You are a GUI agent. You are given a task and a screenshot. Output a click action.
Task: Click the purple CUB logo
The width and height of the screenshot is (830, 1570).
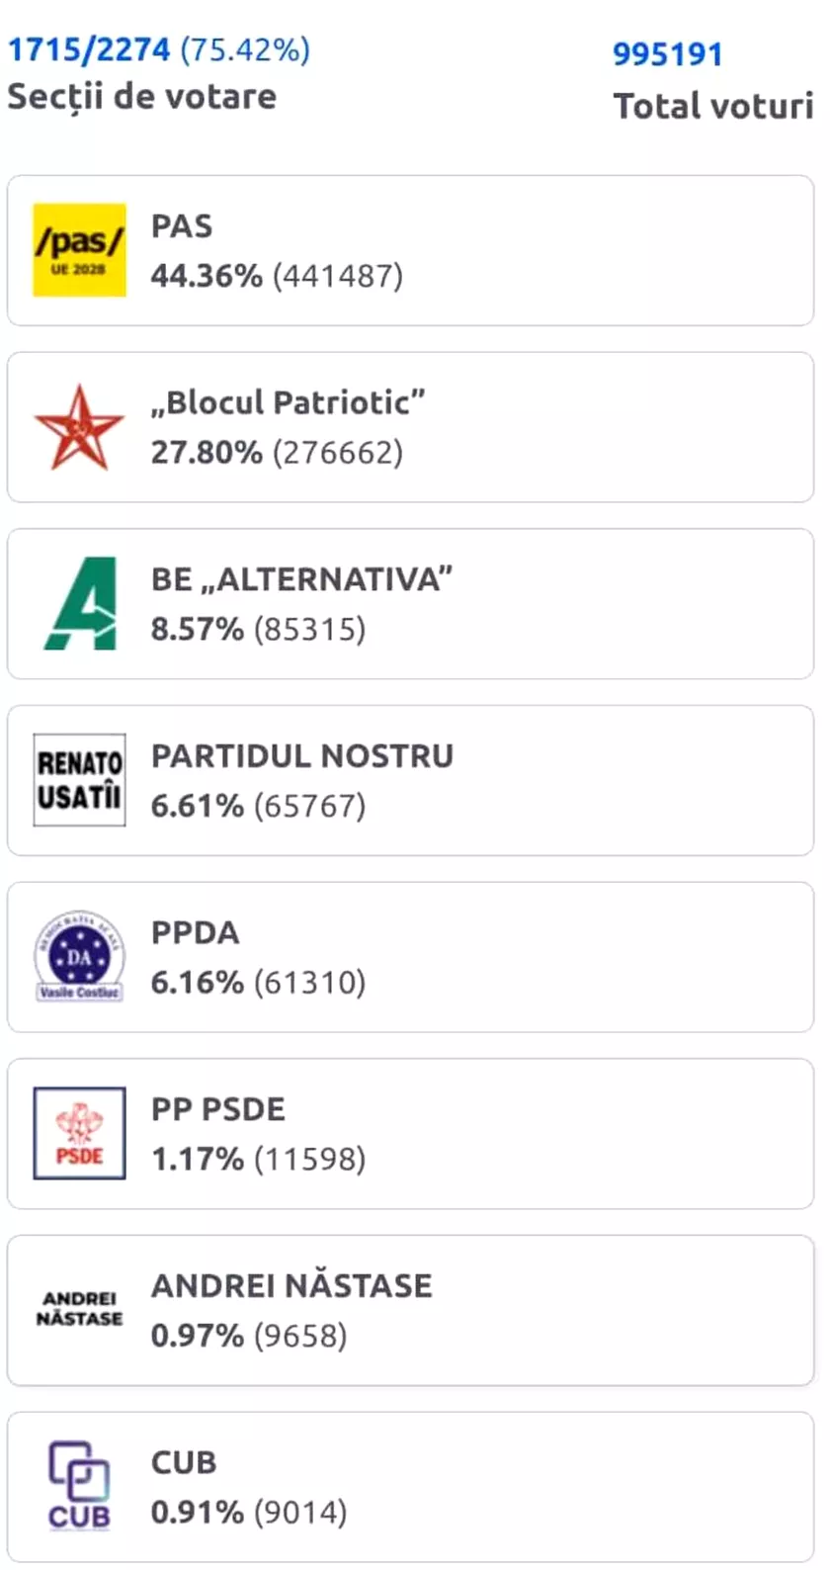coord(79,1485)
